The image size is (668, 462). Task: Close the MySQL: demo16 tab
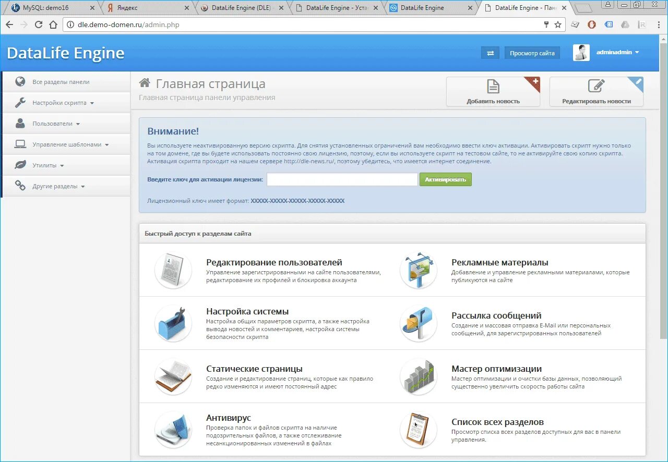[92, 8]
